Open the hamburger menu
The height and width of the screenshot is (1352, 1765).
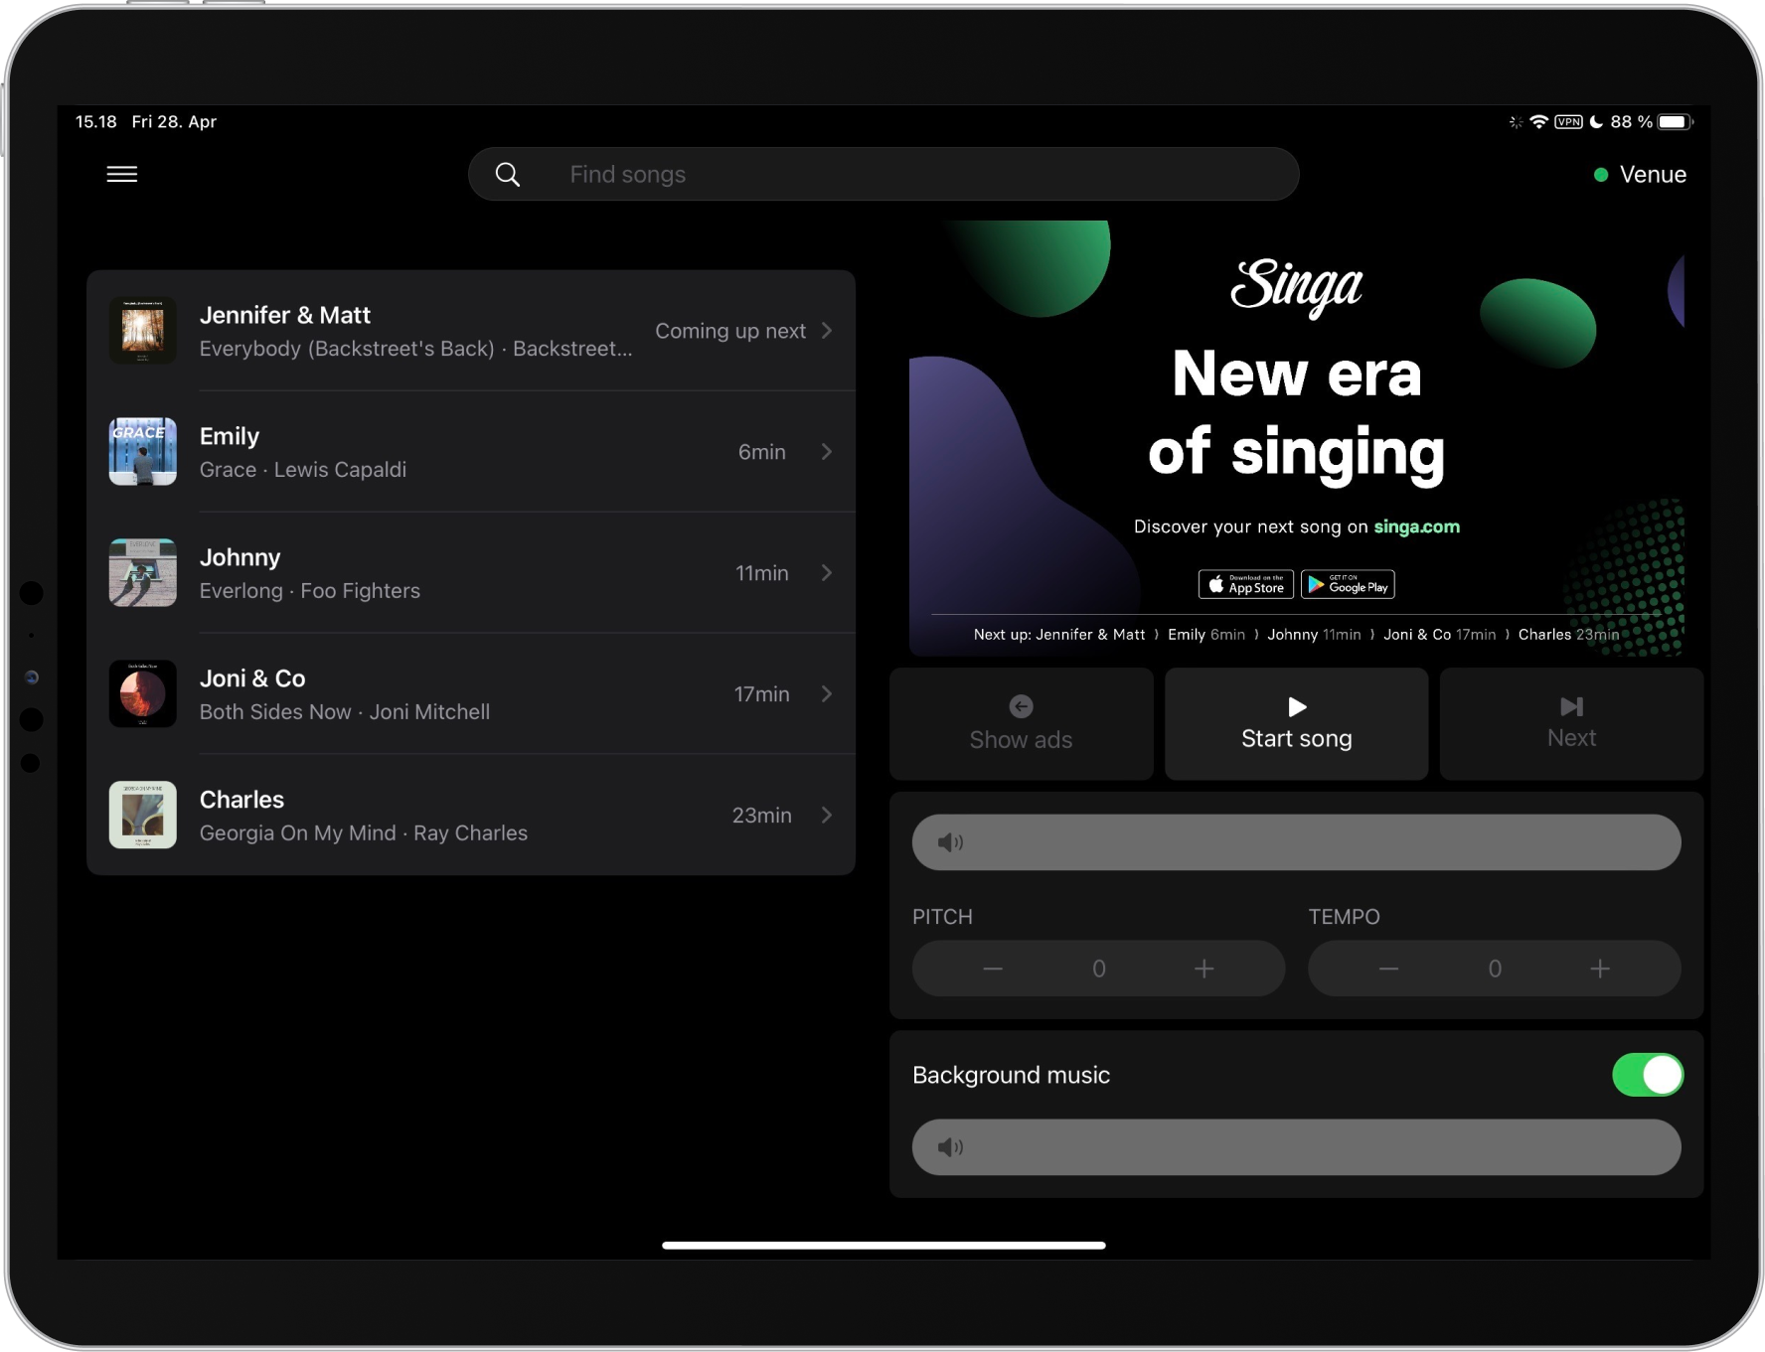(122, 175)
